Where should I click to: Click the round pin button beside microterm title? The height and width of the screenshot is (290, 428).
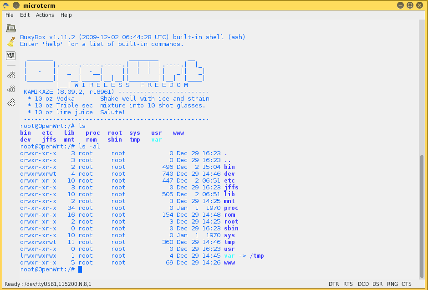(16, 5)
